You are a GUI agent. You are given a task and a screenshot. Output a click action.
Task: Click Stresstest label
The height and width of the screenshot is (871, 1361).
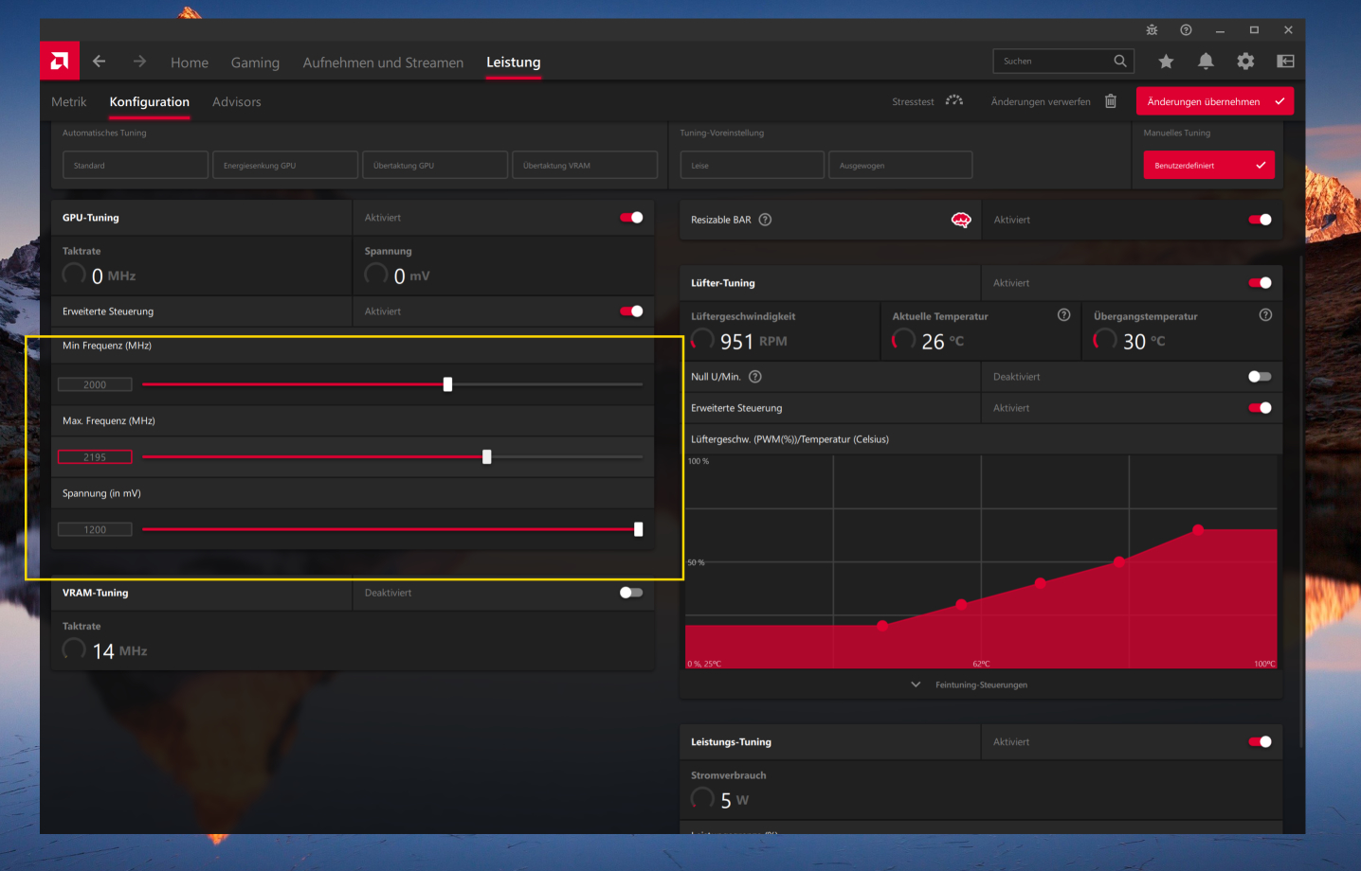913,101
